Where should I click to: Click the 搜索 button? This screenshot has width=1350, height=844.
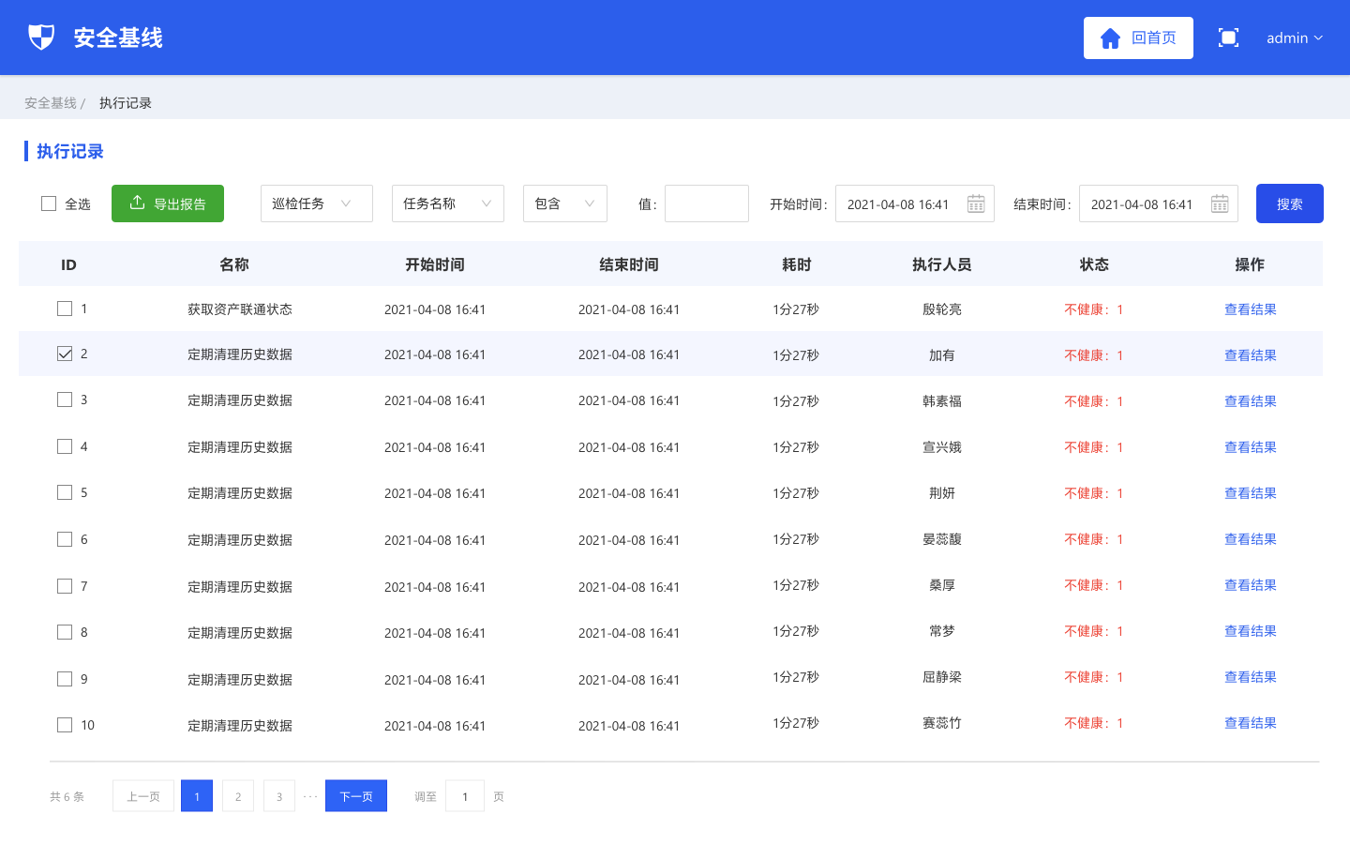pos(1290,203)
